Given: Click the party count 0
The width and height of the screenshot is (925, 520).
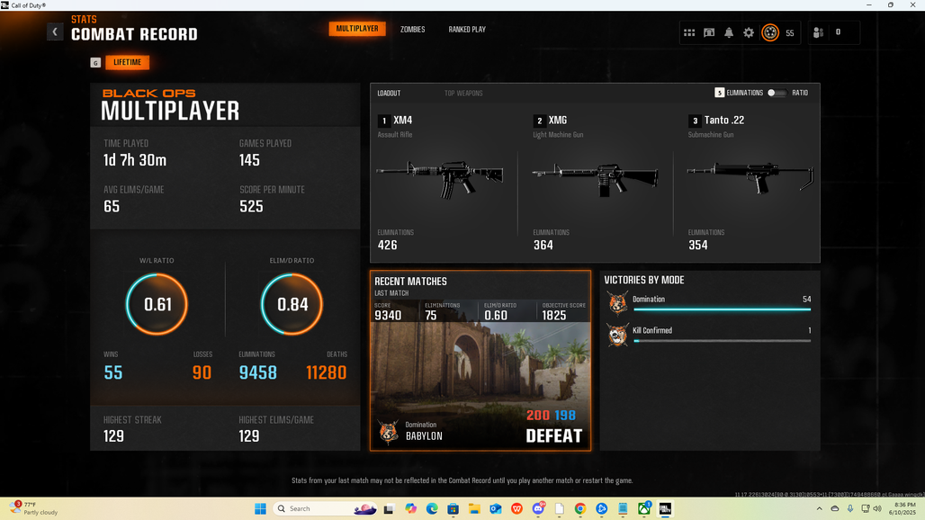Looking at the screenshot, I should point(838,32).
